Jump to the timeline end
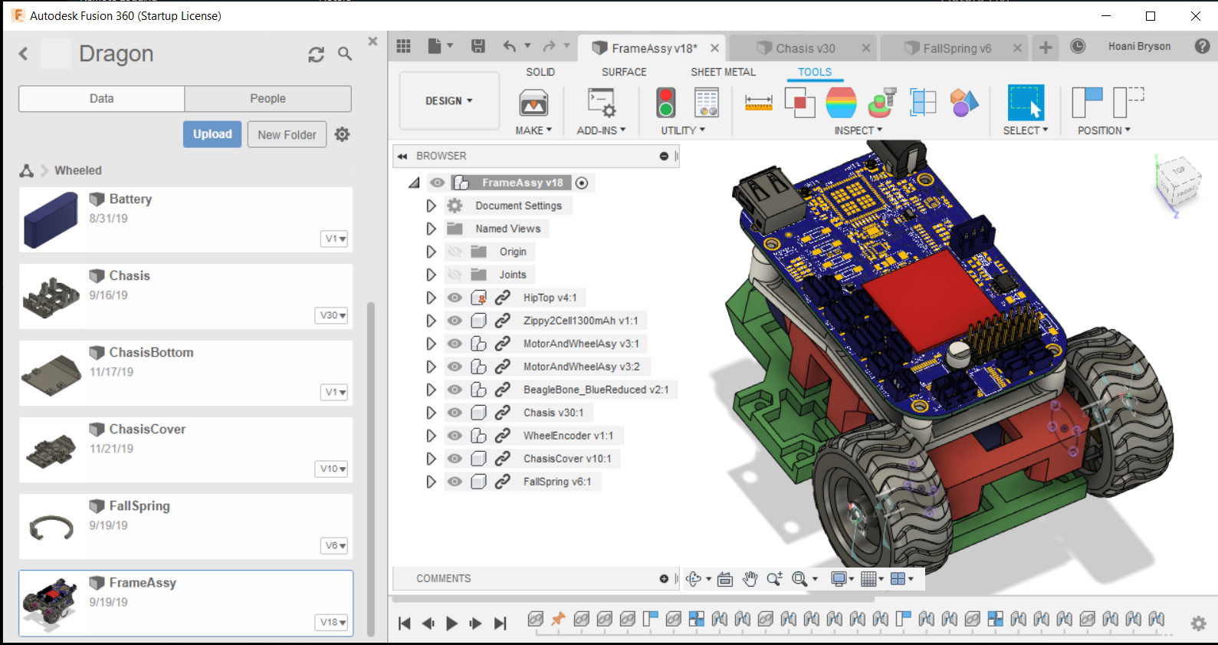Screen dimensions: 1218x645 click(x=500, y=624)
